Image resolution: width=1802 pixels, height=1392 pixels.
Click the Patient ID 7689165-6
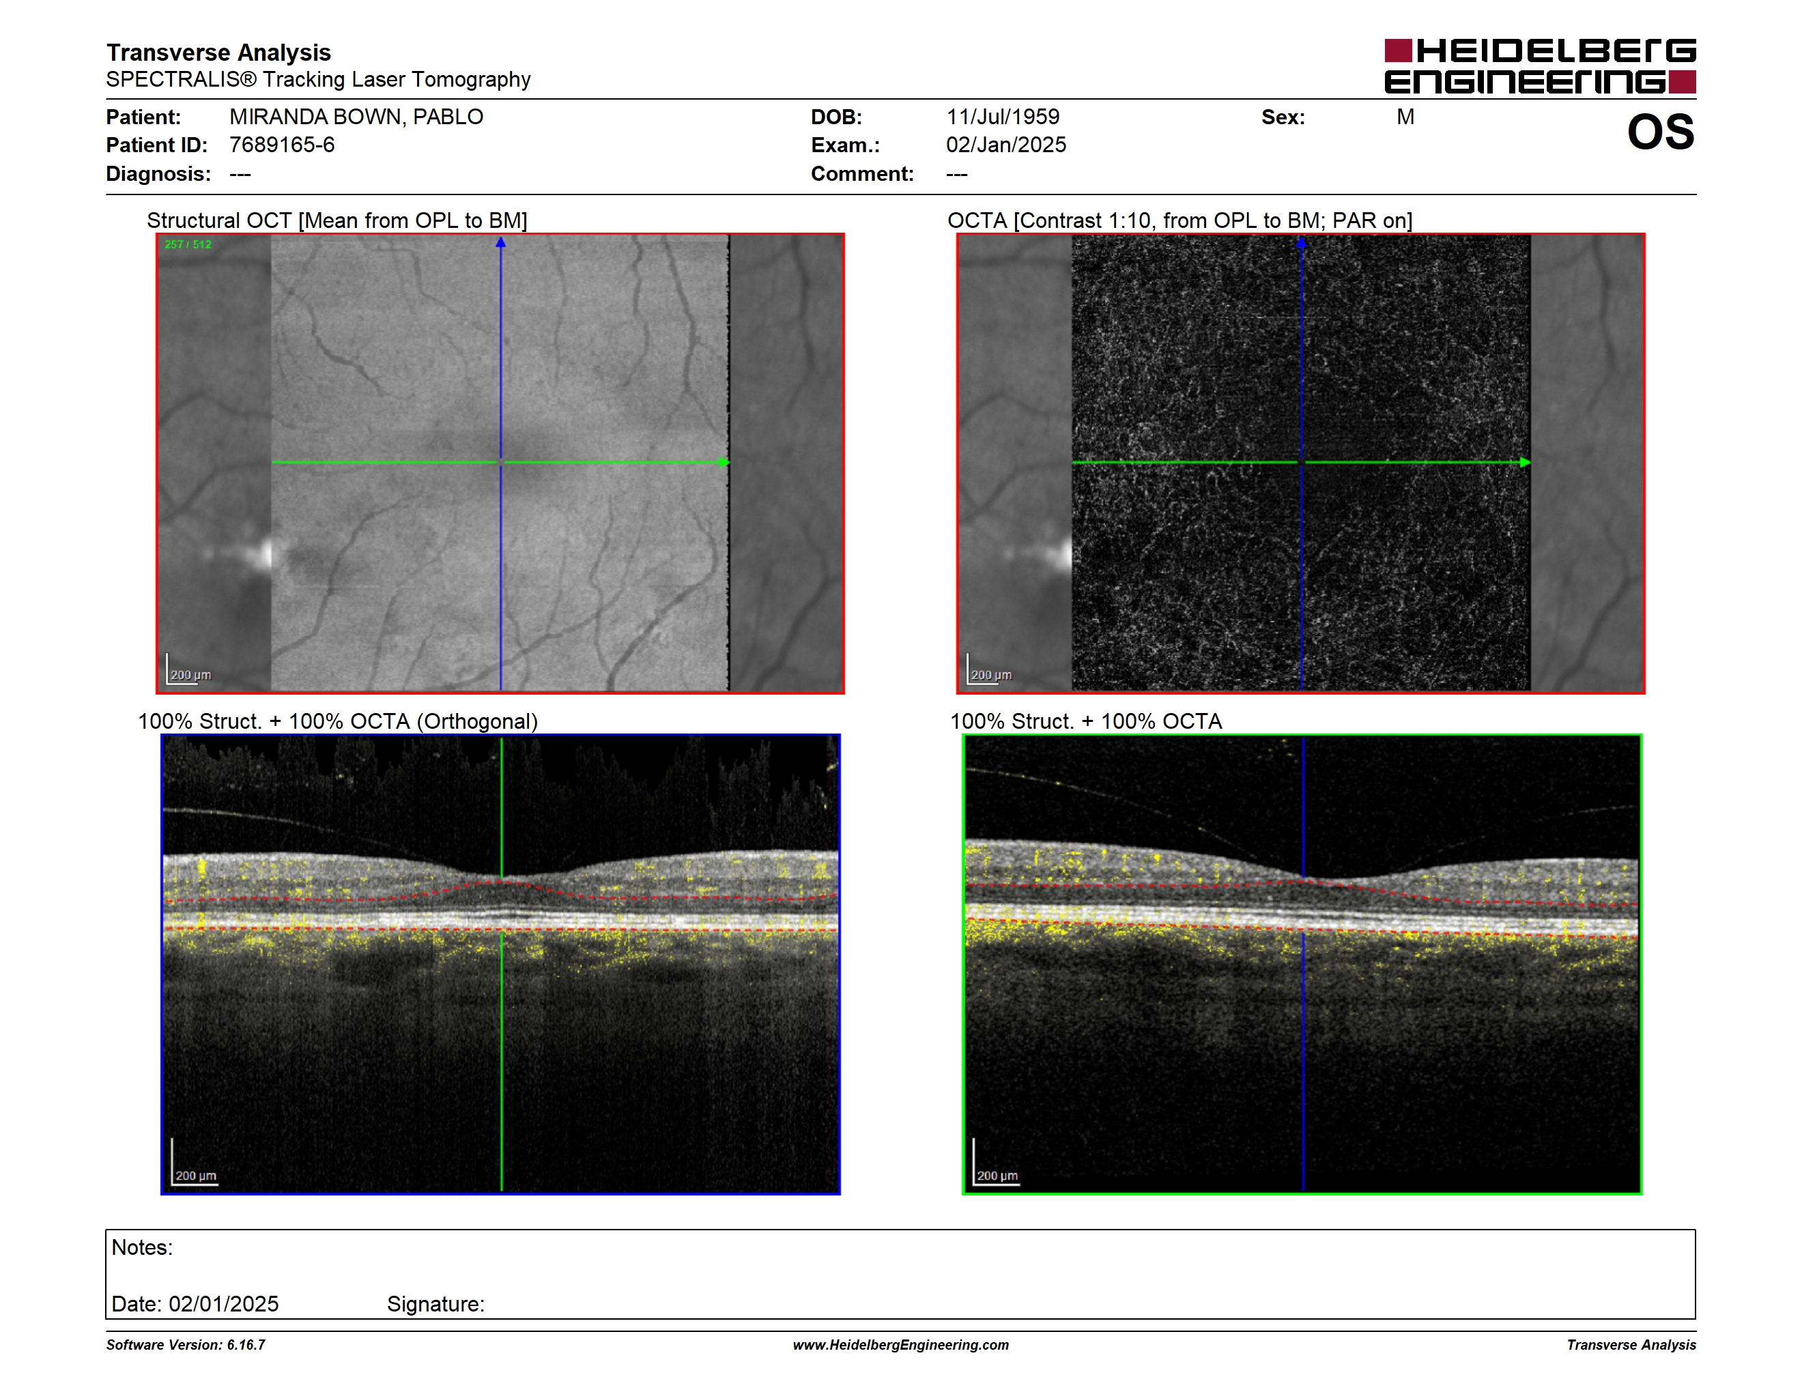(282, 145)
